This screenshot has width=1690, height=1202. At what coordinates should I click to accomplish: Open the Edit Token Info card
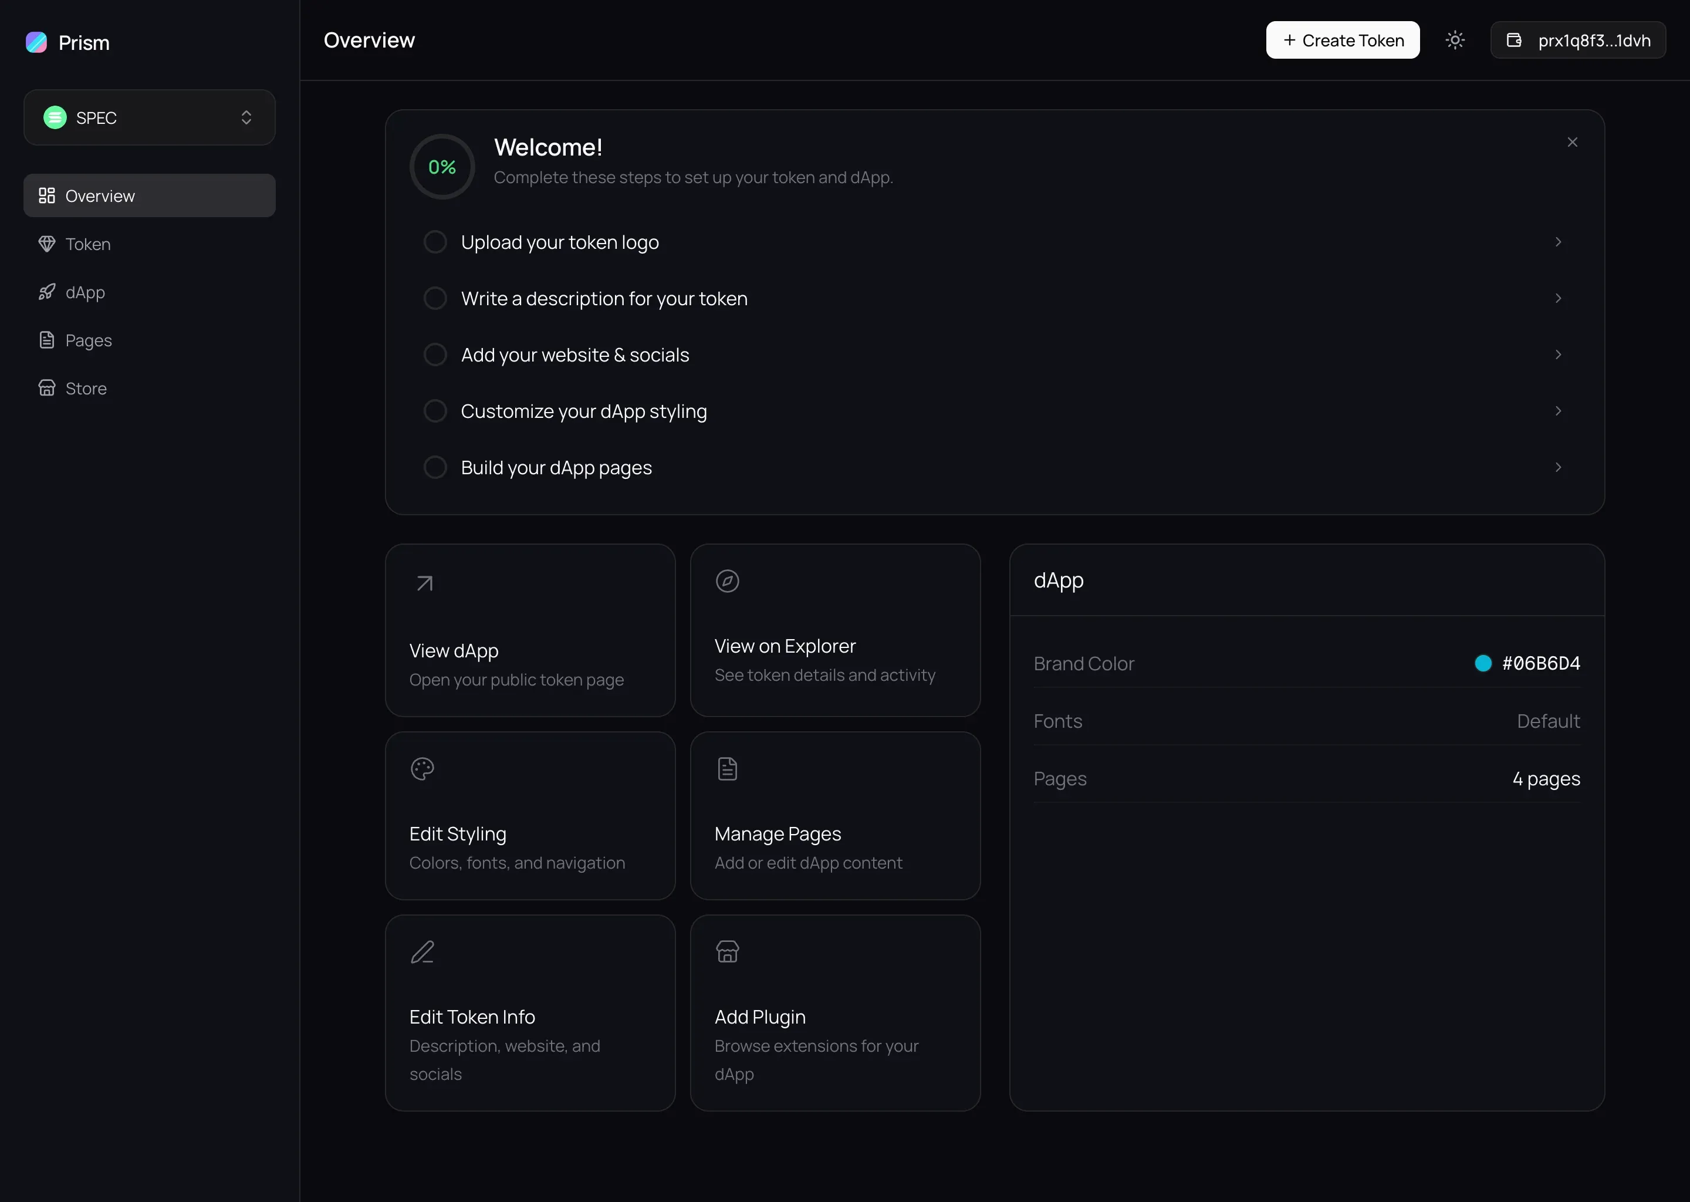530,1012
